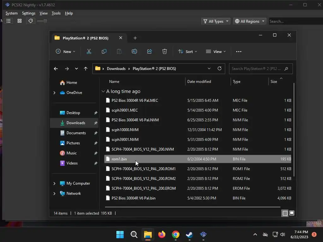Viewport: 323px width, 242px height.
Task: Toggle PCSX2 show titles tag icon
Action: tap(31, 21)
